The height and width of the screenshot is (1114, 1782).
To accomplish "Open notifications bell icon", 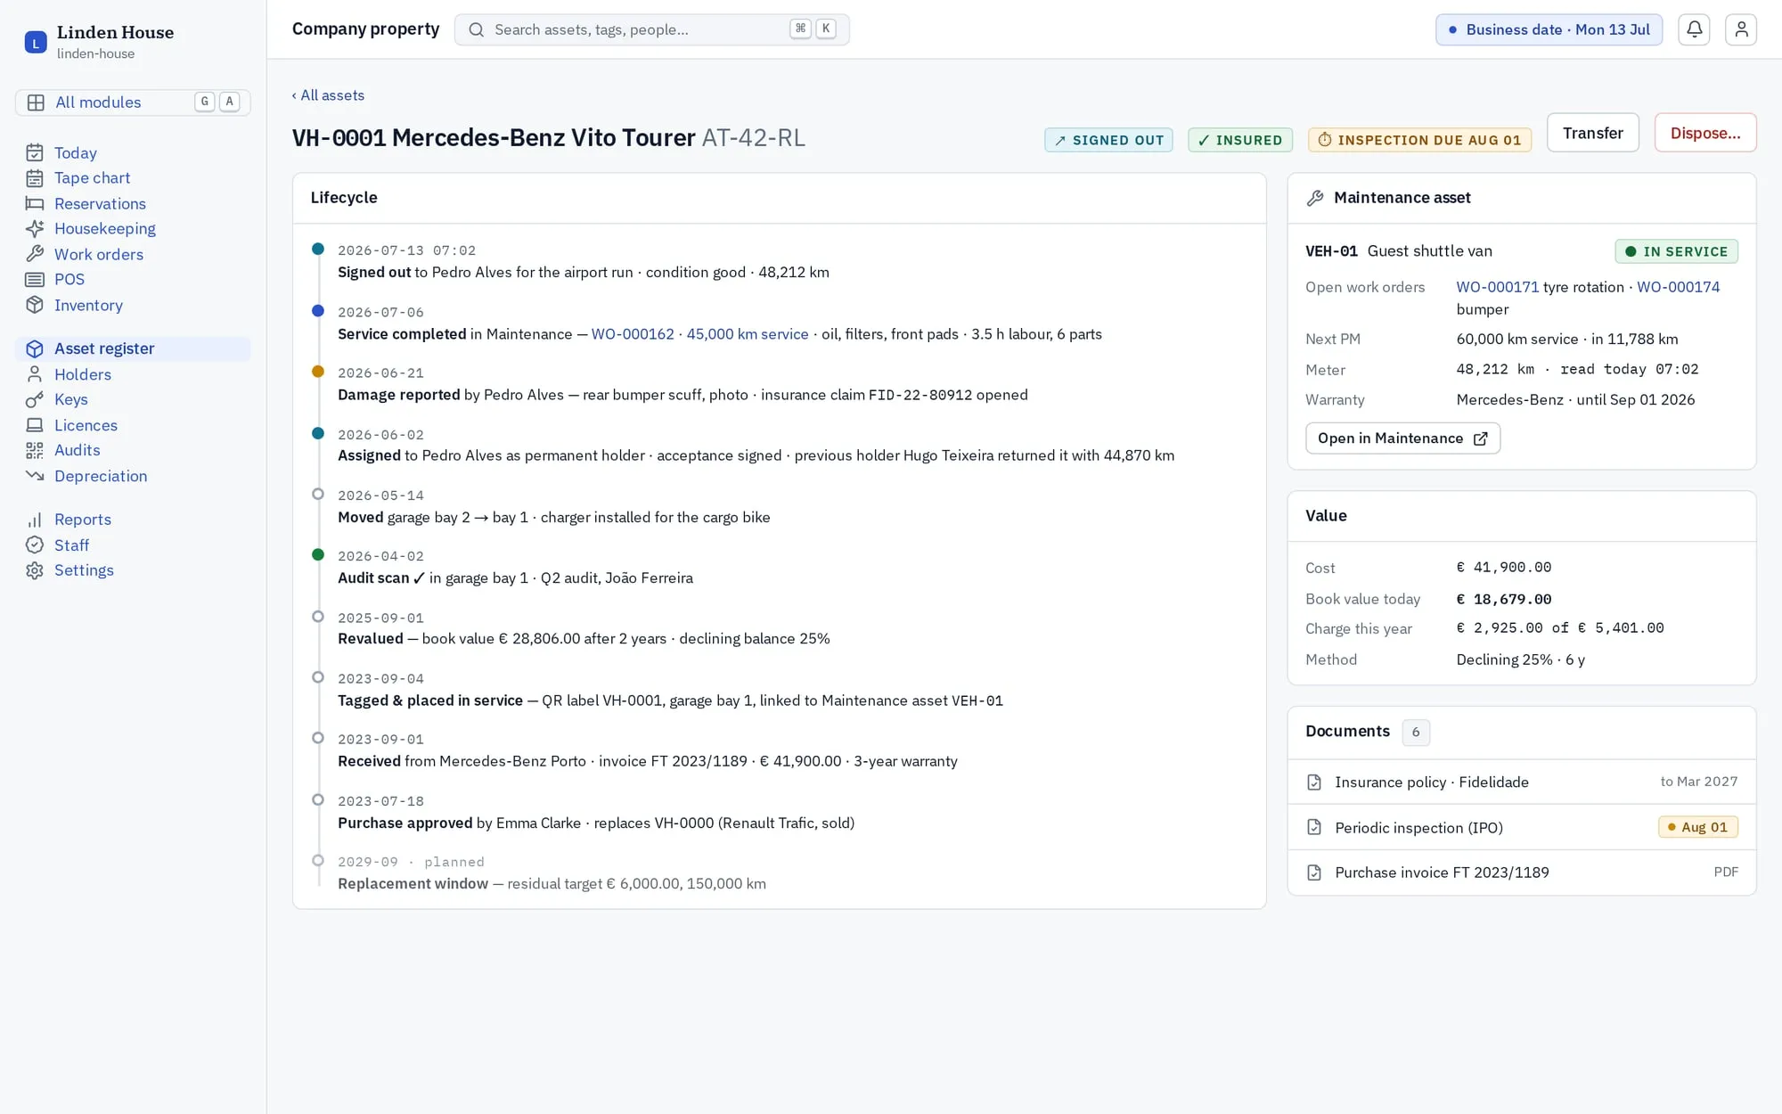I will tap(1694, 29).
